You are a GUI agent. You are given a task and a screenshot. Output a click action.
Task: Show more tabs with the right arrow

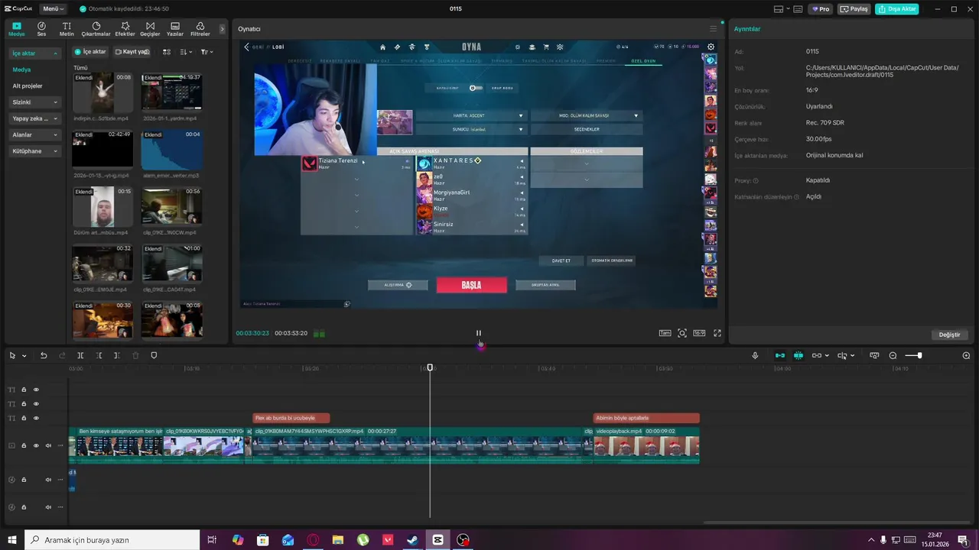point(223,29)
